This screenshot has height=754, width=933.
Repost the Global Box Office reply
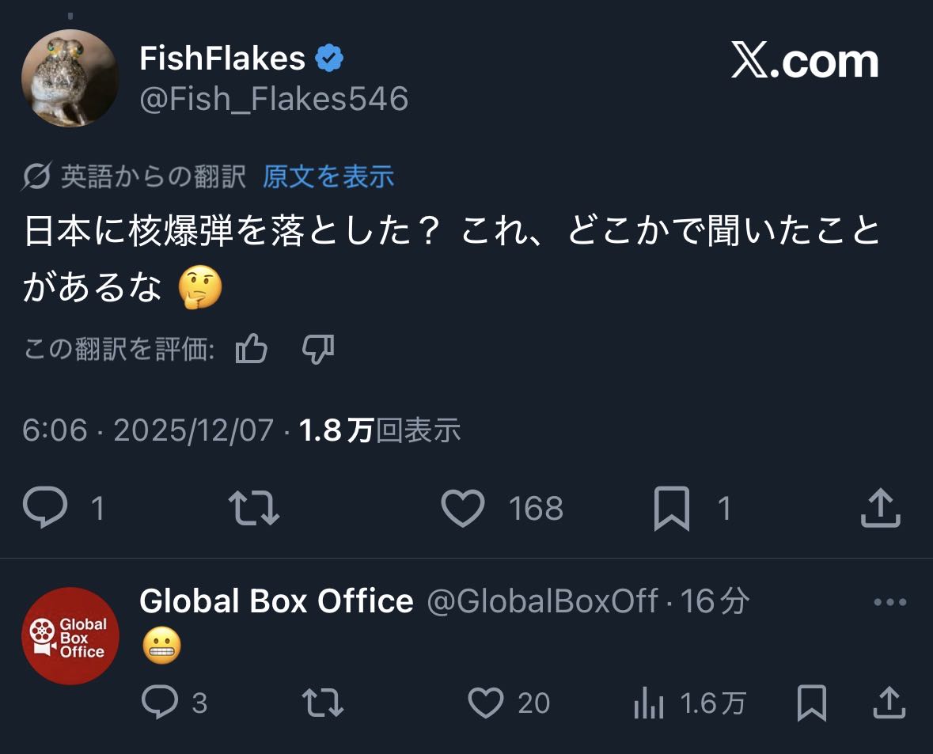323,703
